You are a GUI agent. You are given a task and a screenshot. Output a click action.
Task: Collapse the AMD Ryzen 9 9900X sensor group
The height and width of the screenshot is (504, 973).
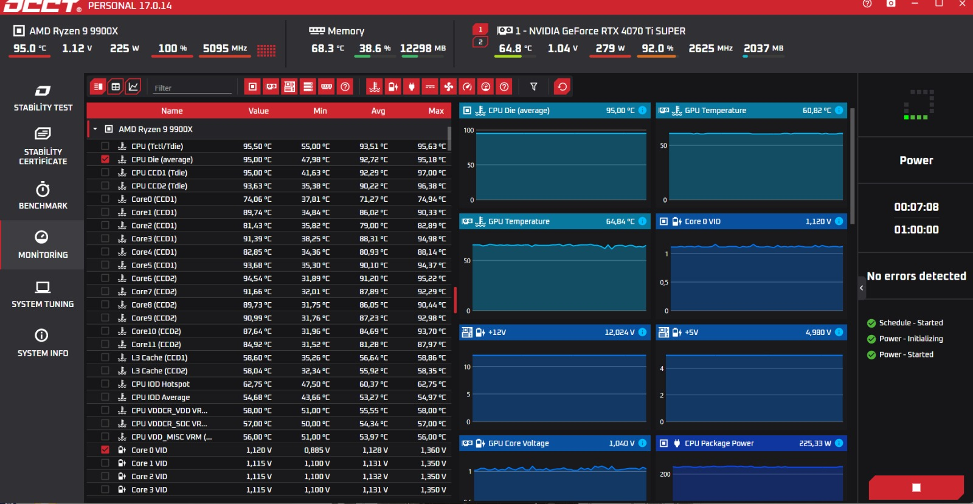coord(95,129)
